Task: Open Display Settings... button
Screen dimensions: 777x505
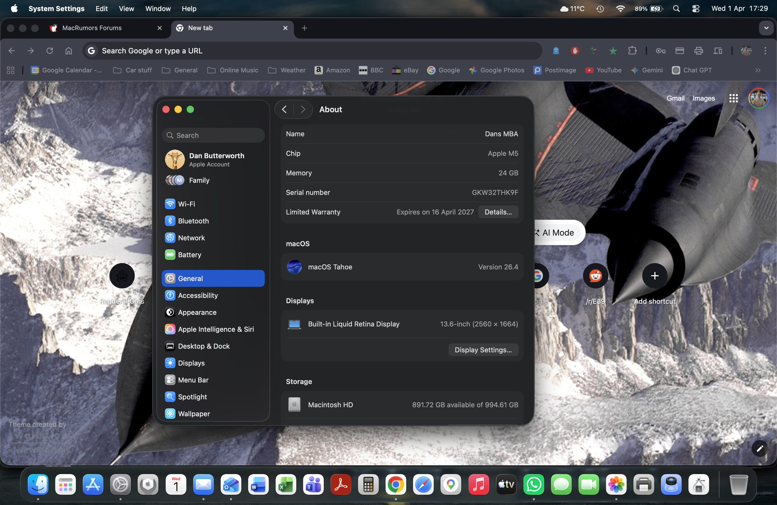Action: (483, 350)
